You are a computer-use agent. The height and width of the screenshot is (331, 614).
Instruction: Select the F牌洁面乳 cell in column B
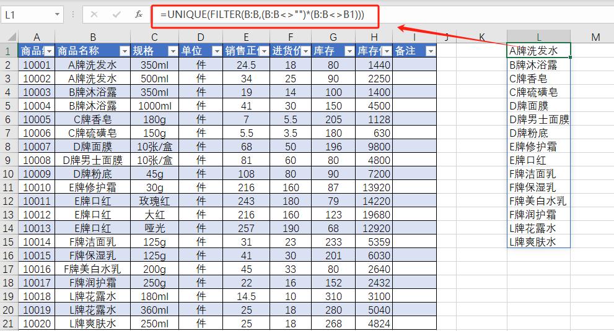pyautogui.click(x=93, y=242)
